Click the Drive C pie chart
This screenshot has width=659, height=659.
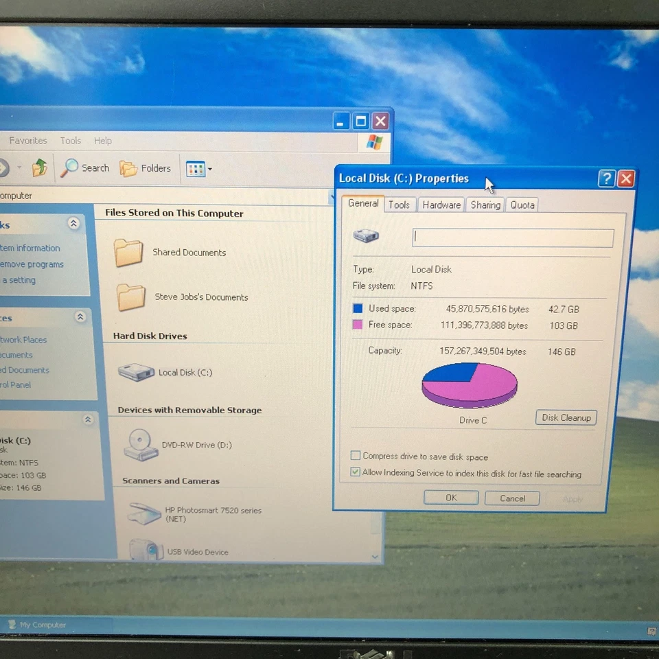click(x=470, y=384)
